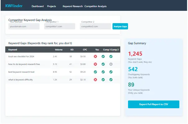Click the Comp 2 column header

(x=115, y=50)
